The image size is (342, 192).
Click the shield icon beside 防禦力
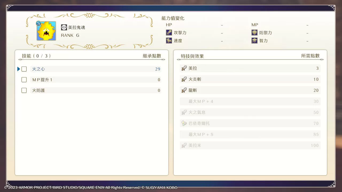254,33
